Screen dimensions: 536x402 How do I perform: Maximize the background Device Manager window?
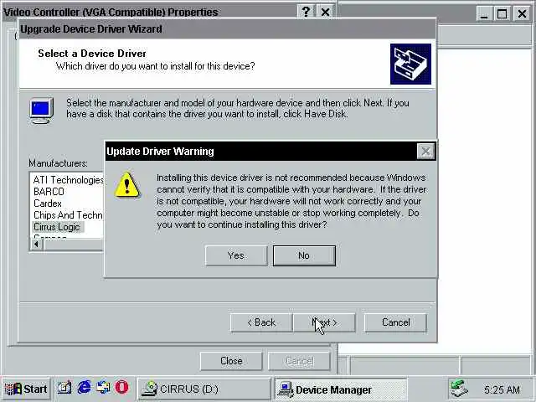502,14
